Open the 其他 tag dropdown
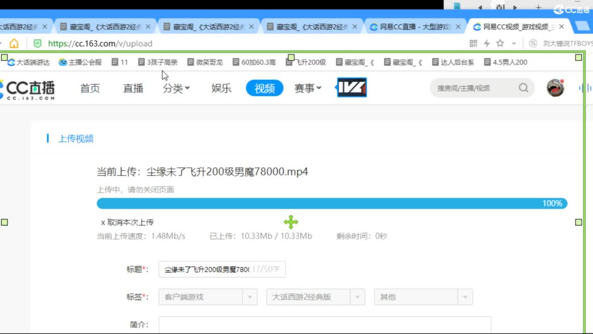 tap(423, 297)
